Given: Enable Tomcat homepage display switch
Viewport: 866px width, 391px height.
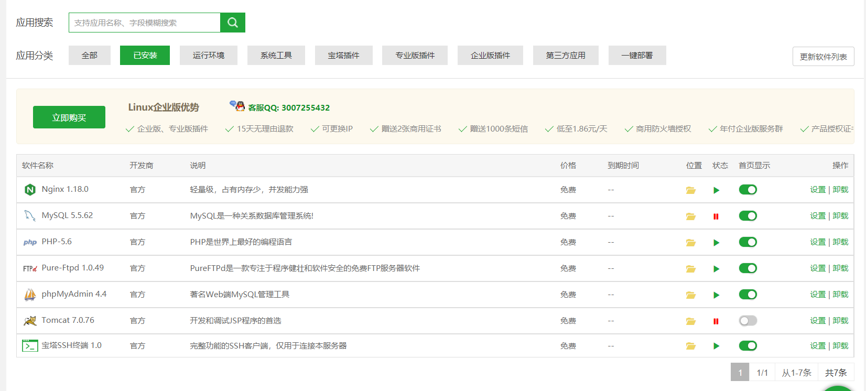Looking at the screenshot, I should (x=748, y=321).
